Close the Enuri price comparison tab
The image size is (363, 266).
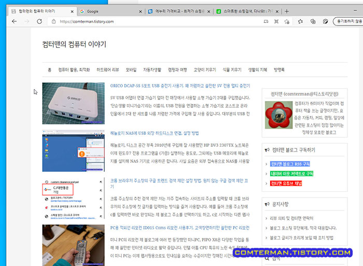[x=208, y=11]
